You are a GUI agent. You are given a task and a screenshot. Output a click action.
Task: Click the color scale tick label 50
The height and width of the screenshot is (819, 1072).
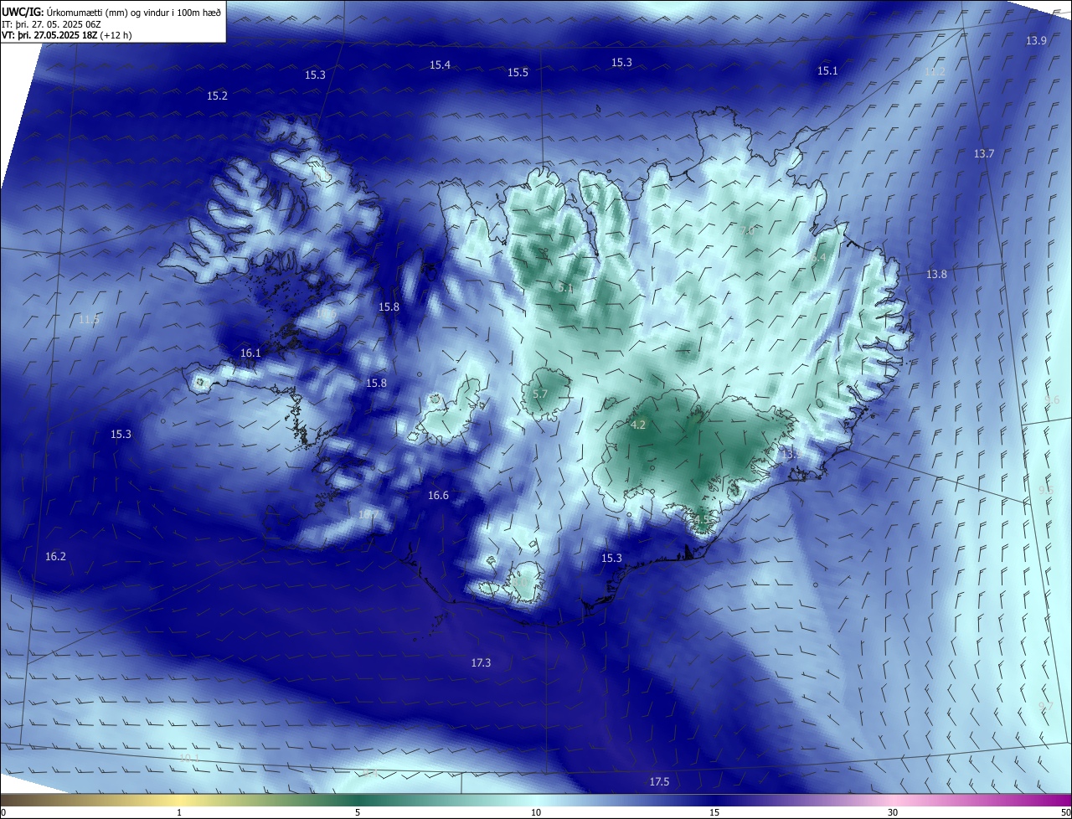coord(1065,813)
